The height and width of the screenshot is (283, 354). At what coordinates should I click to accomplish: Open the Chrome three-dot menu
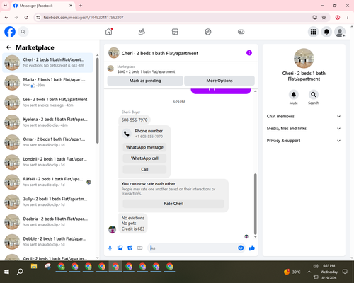click(348, 17)
